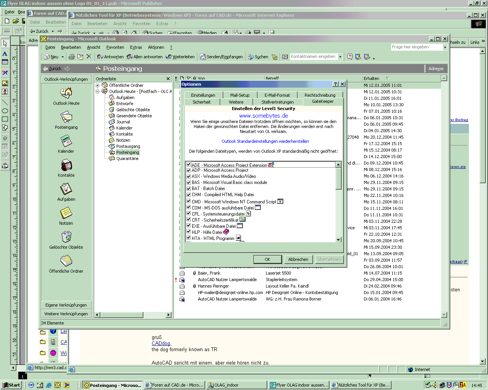Screen dimensions: 488x390
Task: Close the Ordnerliste pane
Action: (x=168, y=79)
